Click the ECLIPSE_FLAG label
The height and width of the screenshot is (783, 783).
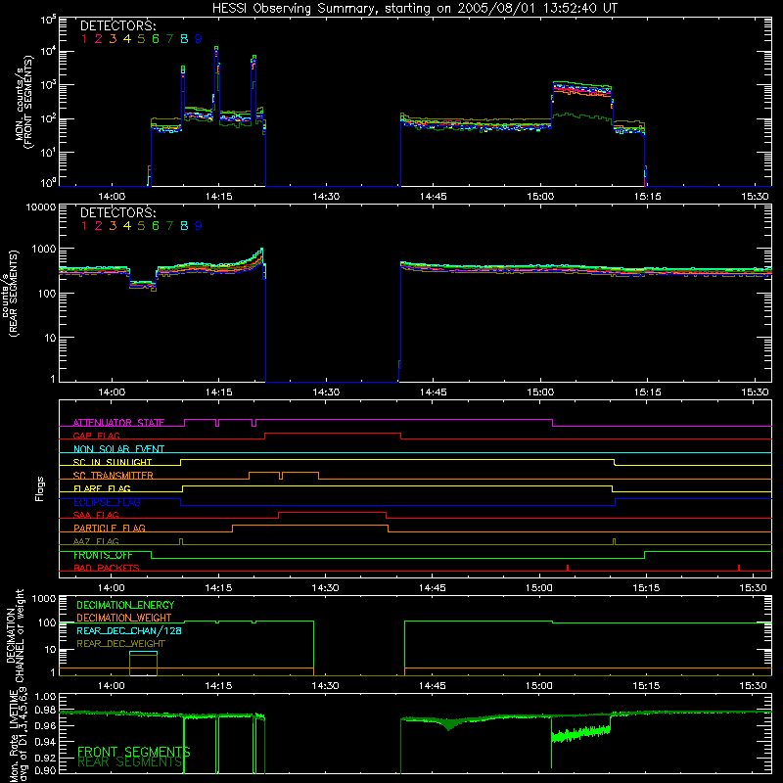click(x=107, y=502)
